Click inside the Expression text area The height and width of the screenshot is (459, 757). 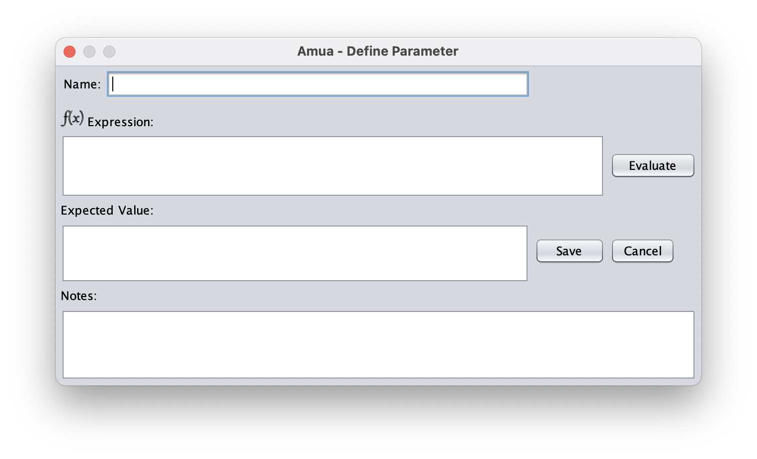click(332, 166)
